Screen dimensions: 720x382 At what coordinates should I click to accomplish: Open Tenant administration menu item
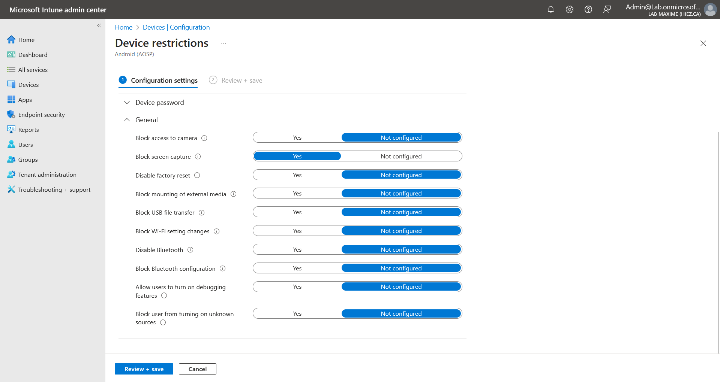pos(47,175)
